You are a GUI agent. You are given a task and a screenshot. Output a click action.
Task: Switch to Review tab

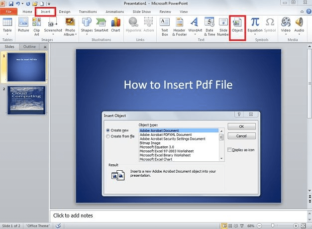(x=165, y=11)
